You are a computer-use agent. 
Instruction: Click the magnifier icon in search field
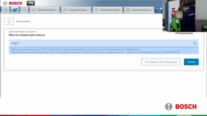click(195, 43)
